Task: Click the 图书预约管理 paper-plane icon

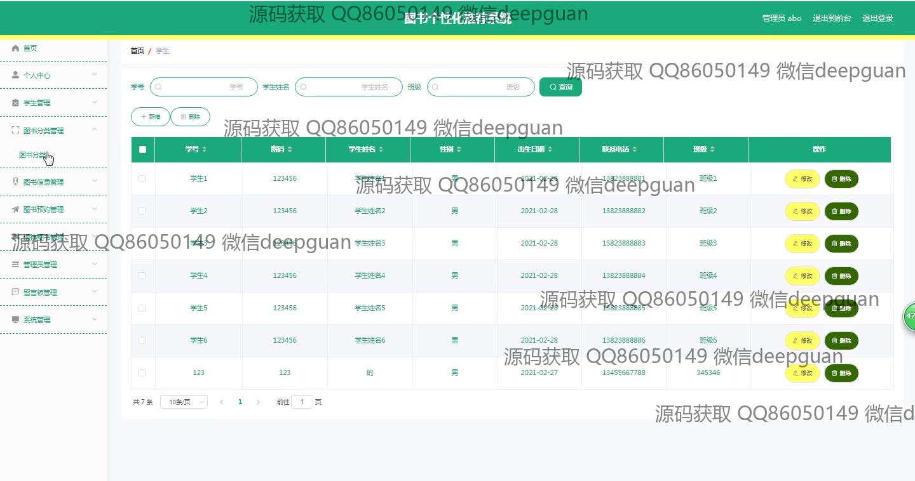Action: 16,209
